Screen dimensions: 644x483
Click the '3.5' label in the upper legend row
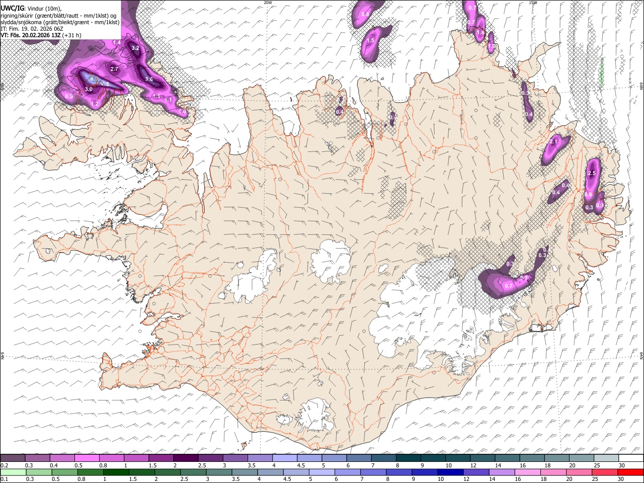pyautogui.click(x=252, y=466)
